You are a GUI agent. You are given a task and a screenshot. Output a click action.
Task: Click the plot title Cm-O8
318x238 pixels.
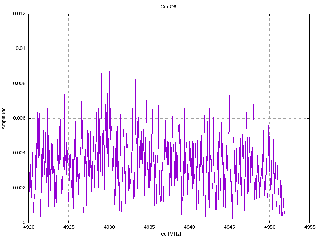168,7
